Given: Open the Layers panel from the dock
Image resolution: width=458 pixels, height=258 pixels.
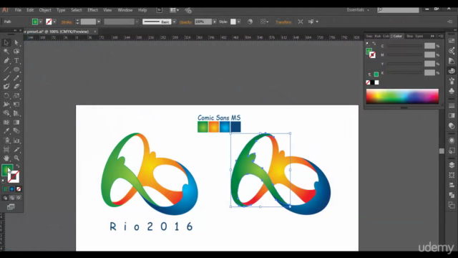Looking at the screenshot, I should (x=452, y=165).
